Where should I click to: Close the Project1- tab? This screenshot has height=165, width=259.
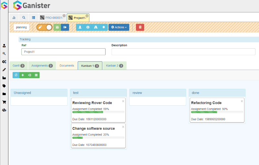pyautogui.click(x=87, y=16)
